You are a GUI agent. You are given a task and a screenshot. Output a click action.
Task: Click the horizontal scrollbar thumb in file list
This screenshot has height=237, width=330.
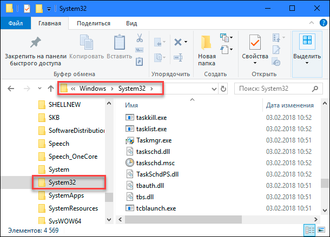(x=183, y=220)
